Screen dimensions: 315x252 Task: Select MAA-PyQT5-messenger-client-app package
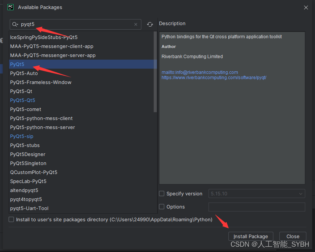point(83,46)
